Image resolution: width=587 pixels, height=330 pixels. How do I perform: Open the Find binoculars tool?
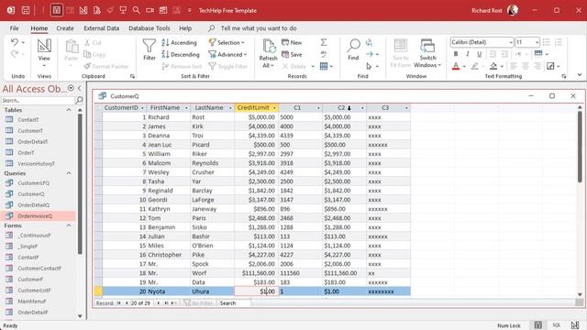pyautogui.click(x=353, y=49)
